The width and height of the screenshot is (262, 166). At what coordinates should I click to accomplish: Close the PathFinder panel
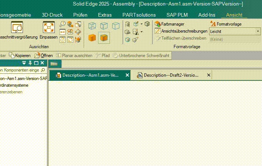(42, 63)
